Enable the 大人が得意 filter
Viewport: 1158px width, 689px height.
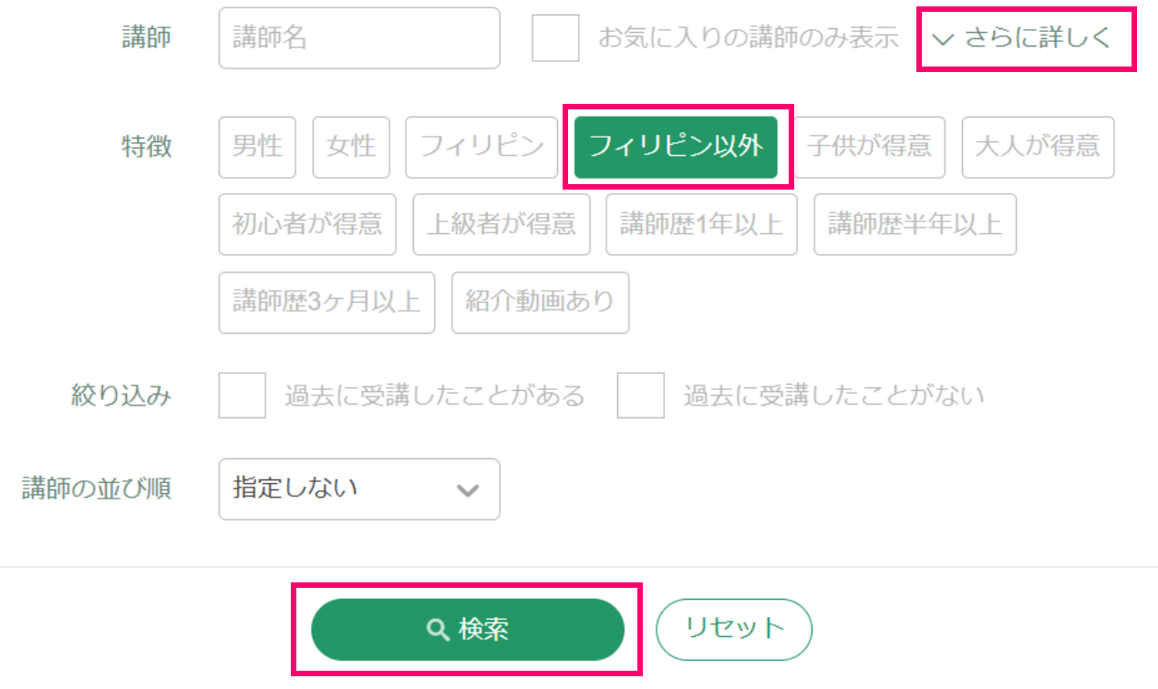[1038, 148]
